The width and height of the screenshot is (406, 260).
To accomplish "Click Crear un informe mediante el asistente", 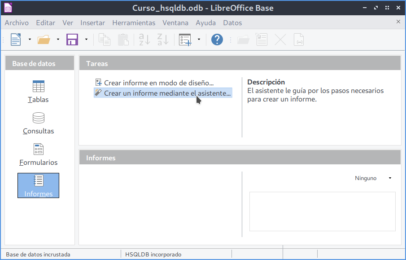I will (167, 93).
